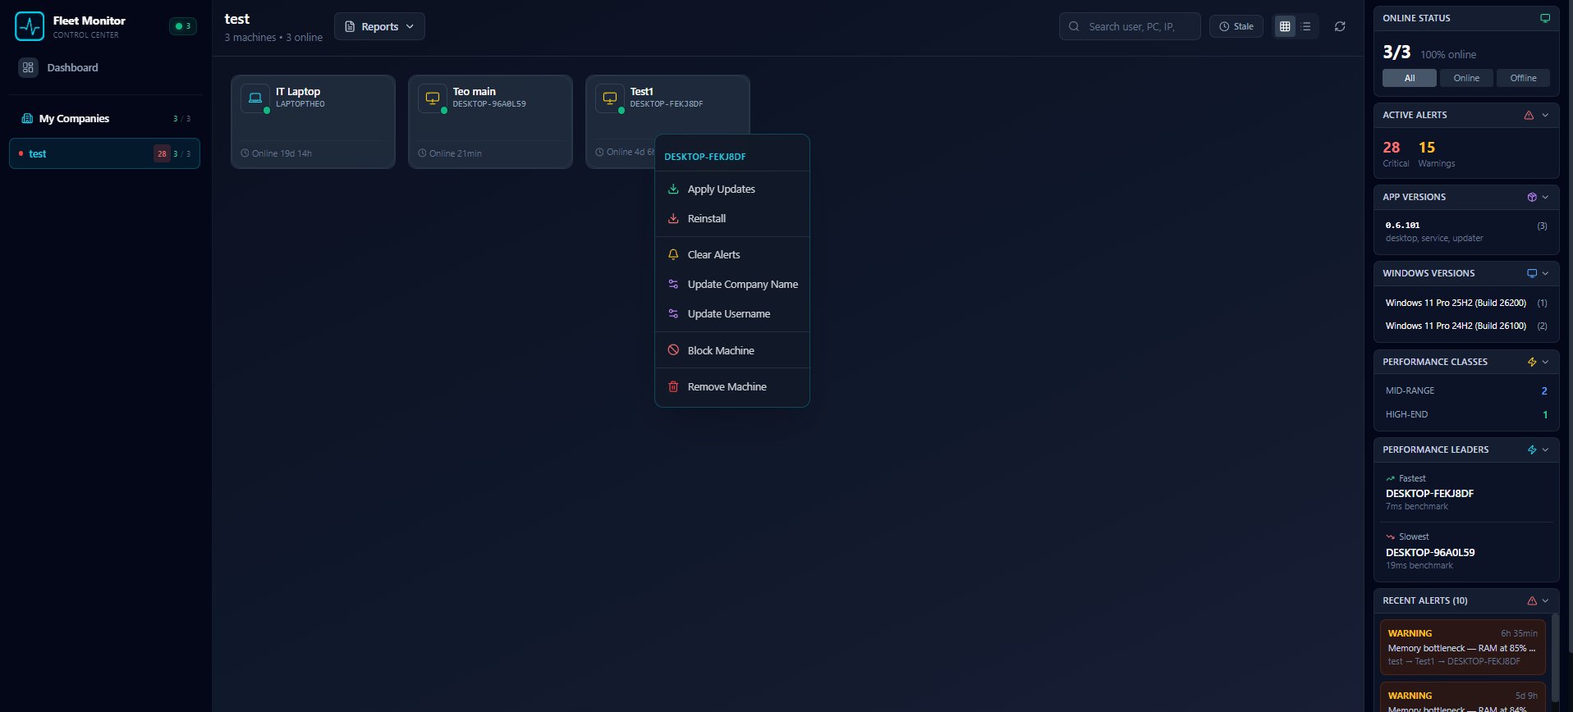Open the Reports dropdown
1573x712 pixels.
click(379, 26)
